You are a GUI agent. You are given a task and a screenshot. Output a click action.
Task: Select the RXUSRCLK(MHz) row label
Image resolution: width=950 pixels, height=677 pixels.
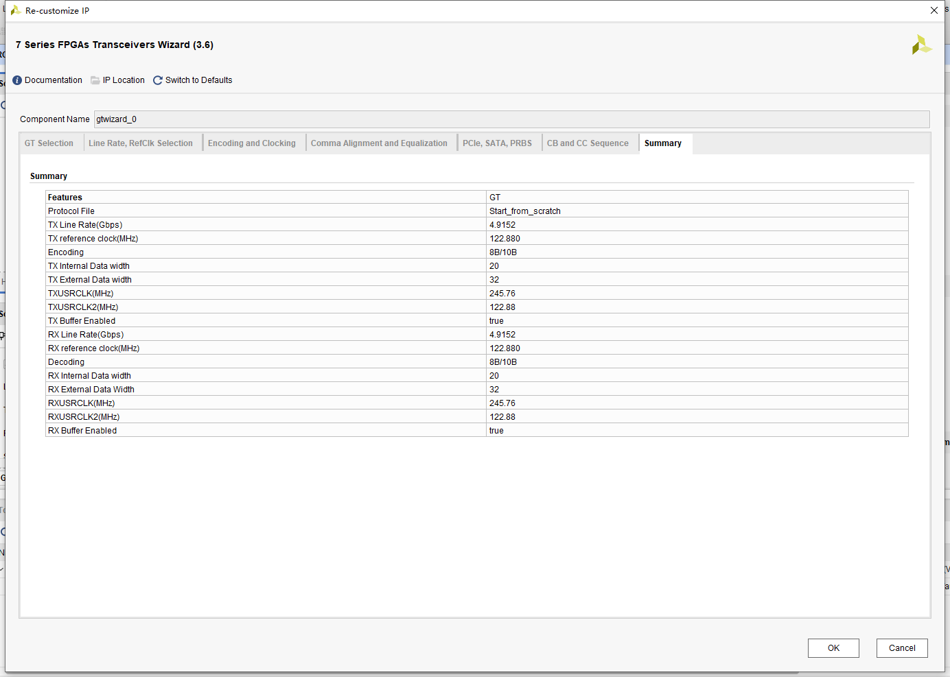[82, 403]
